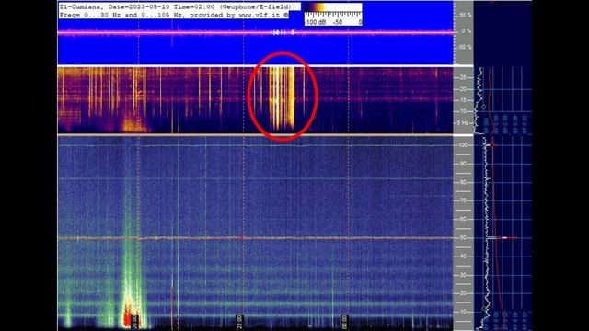589x331 pixels.
Task: Click the tick ruler of the dB legend
Action: pyautogui.click(x=332, y=15)
